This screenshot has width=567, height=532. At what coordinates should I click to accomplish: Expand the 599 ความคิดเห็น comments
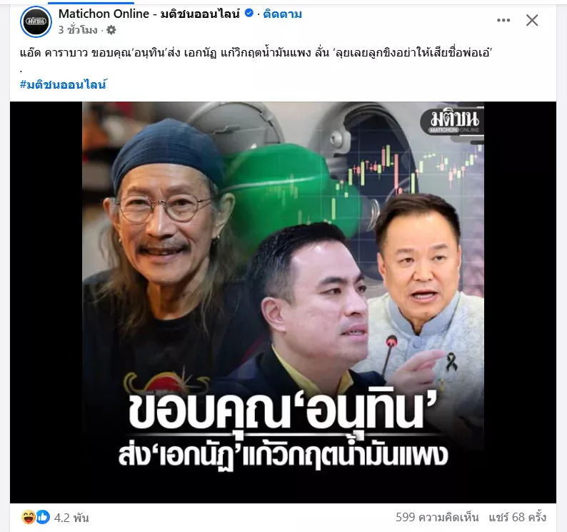tap(437, 517)
